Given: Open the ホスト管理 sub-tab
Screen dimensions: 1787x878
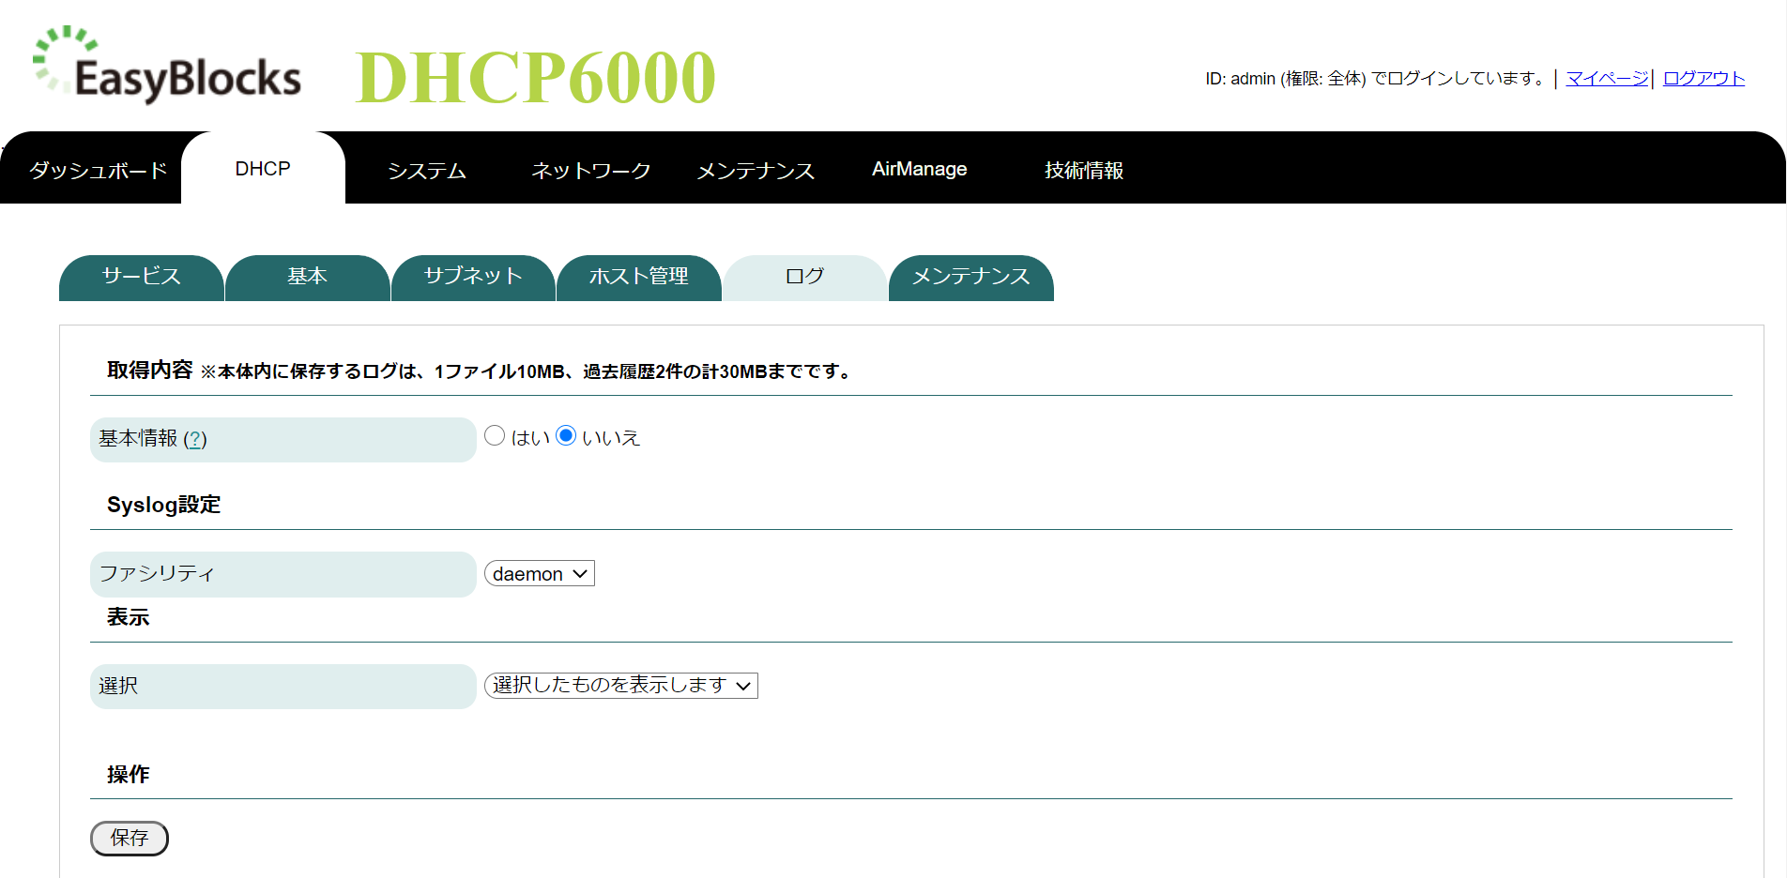Looking at the screenshot, I should (x=639, y=277).
